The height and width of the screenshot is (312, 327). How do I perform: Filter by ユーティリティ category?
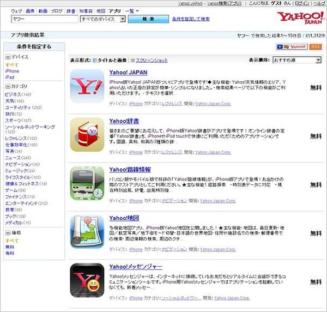pyautogui.click(x=18, y=107)
